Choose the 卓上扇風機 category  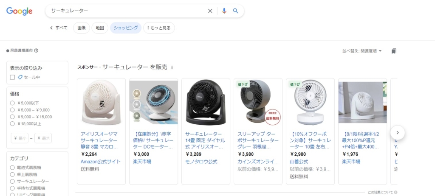coord(12,174)
